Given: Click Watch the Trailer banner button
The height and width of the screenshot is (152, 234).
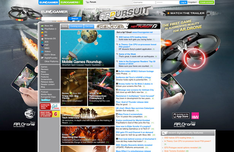Looking at the screenshot, I should 186,13.
